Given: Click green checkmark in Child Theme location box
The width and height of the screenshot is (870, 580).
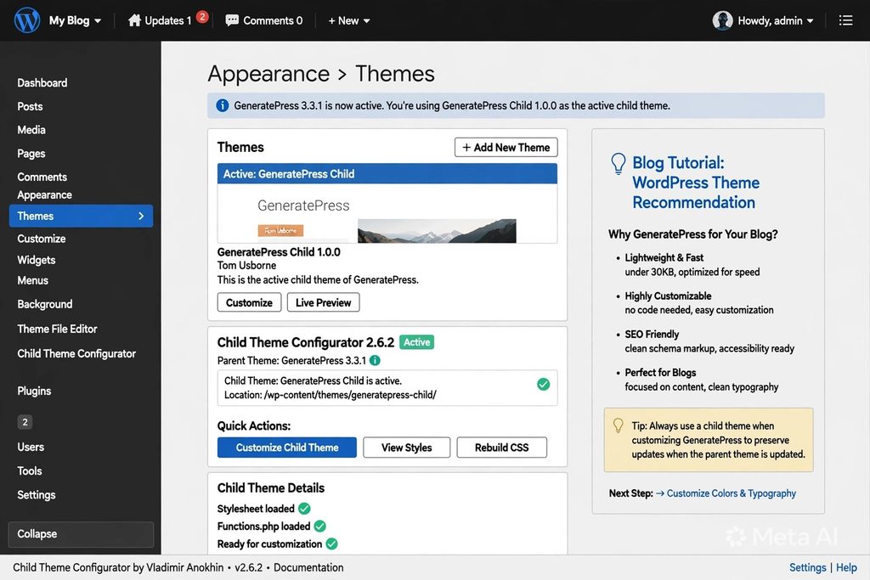Looking at the screenshot, I should 543,385.
